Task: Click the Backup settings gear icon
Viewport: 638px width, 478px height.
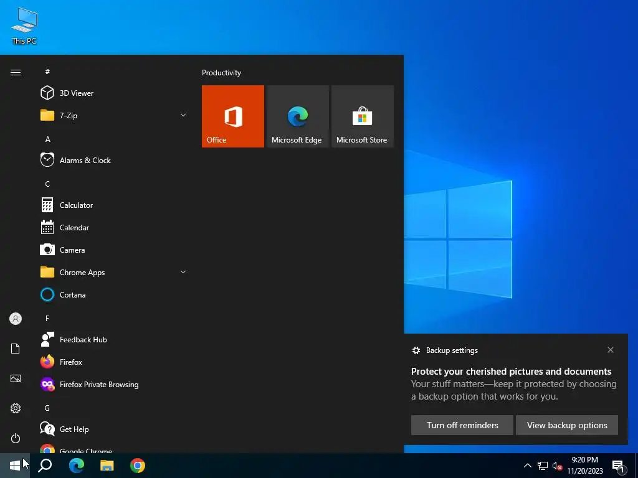Action: (x=416, y=350)
